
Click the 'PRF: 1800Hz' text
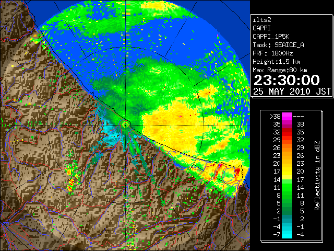pos(272,53)
